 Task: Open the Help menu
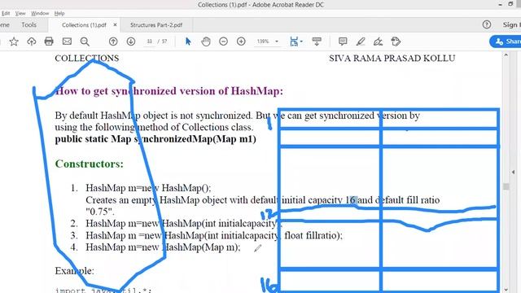(59, 13)
